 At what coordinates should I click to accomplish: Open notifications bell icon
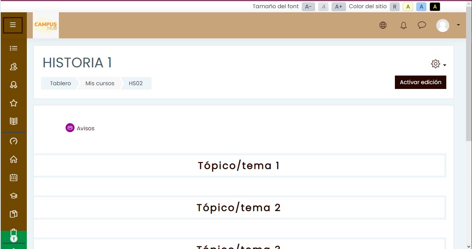(x=403, y=25)
